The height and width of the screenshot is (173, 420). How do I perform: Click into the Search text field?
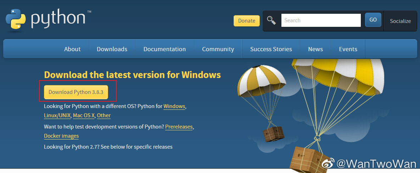321,20
